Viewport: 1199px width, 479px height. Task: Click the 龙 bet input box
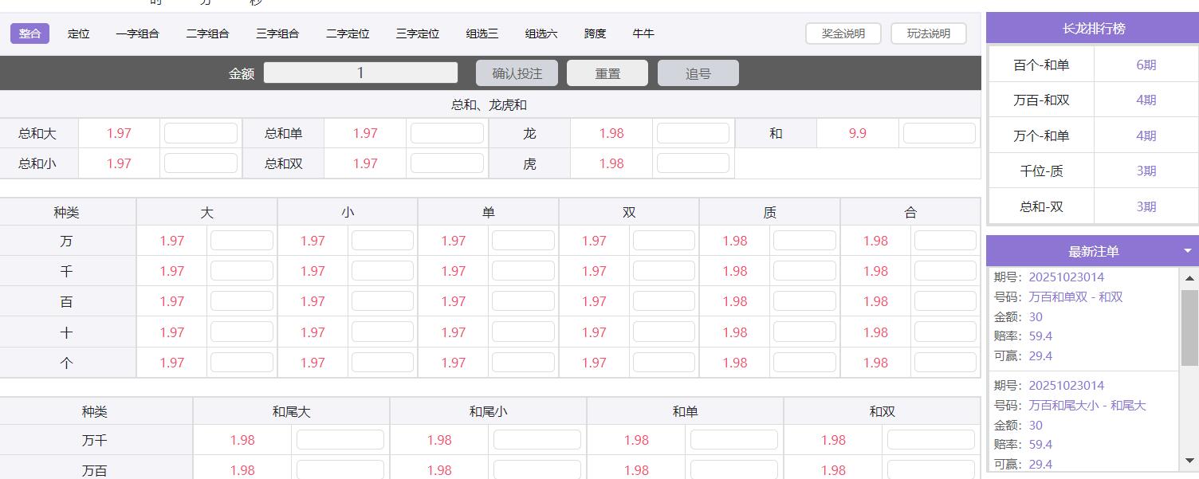(693, 133)
